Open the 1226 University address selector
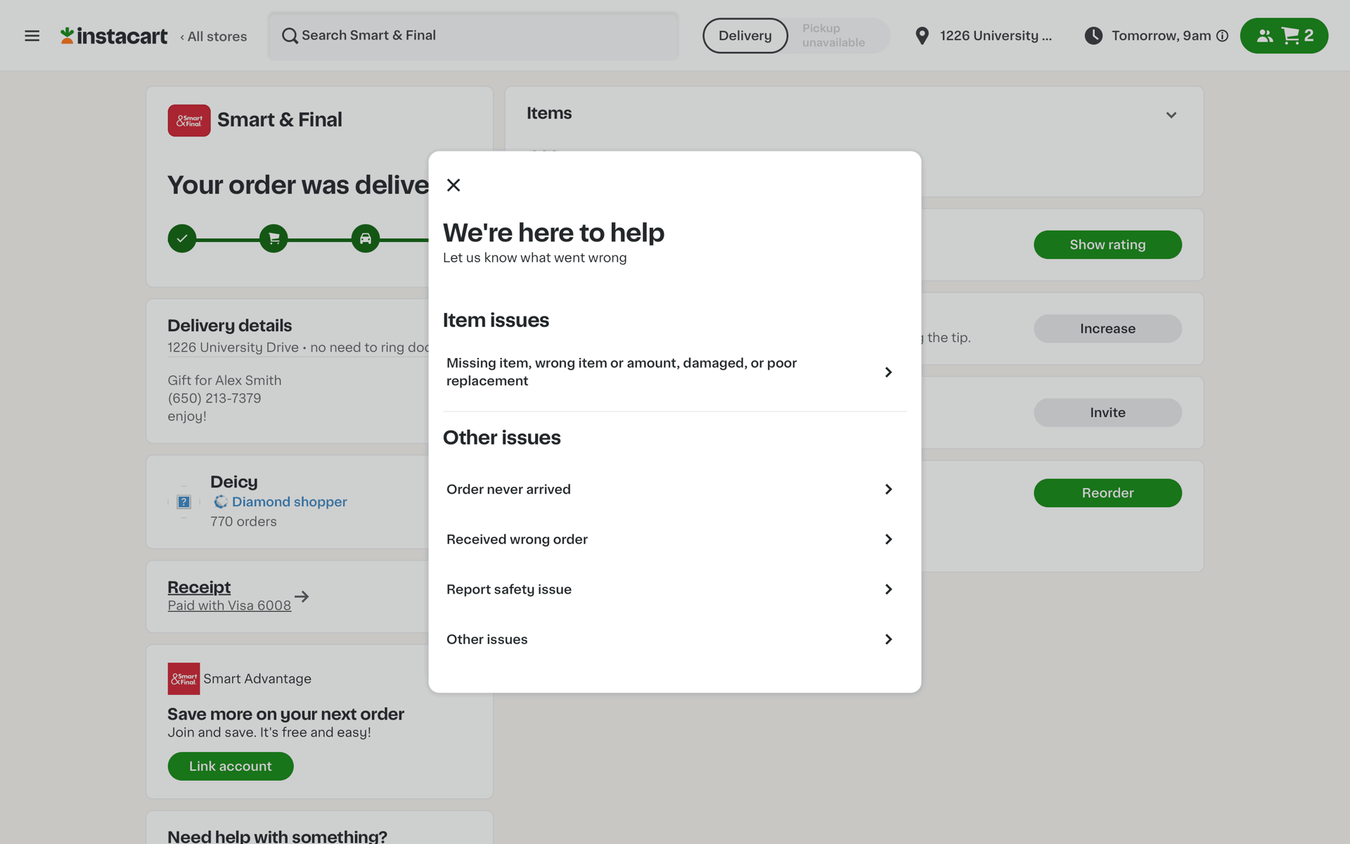Screen dimensions: 1350x844 pyautogui.click(x=984, y=36)
